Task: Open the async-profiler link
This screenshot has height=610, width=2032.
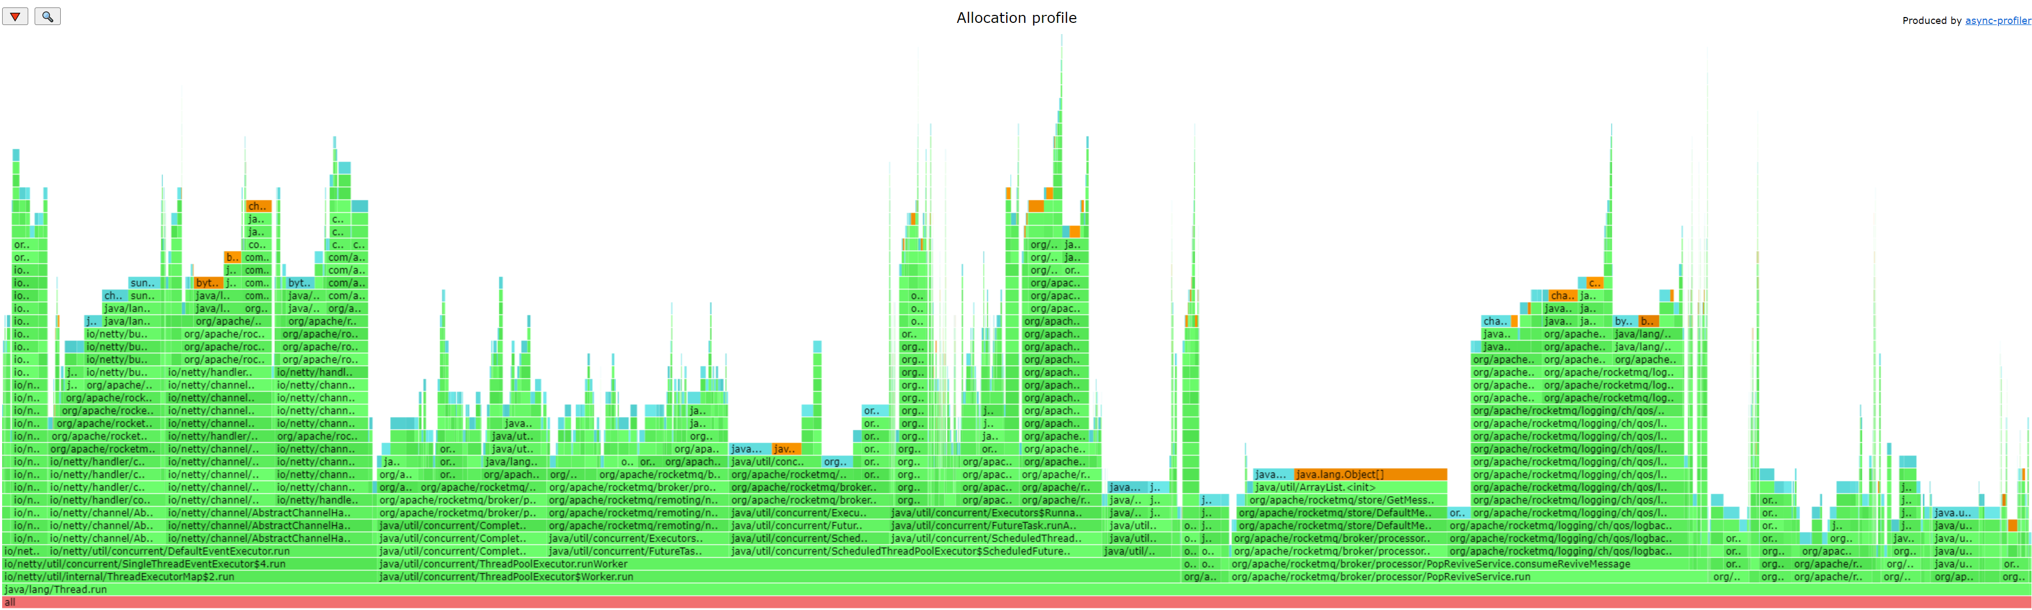Action: point(1997,20)
